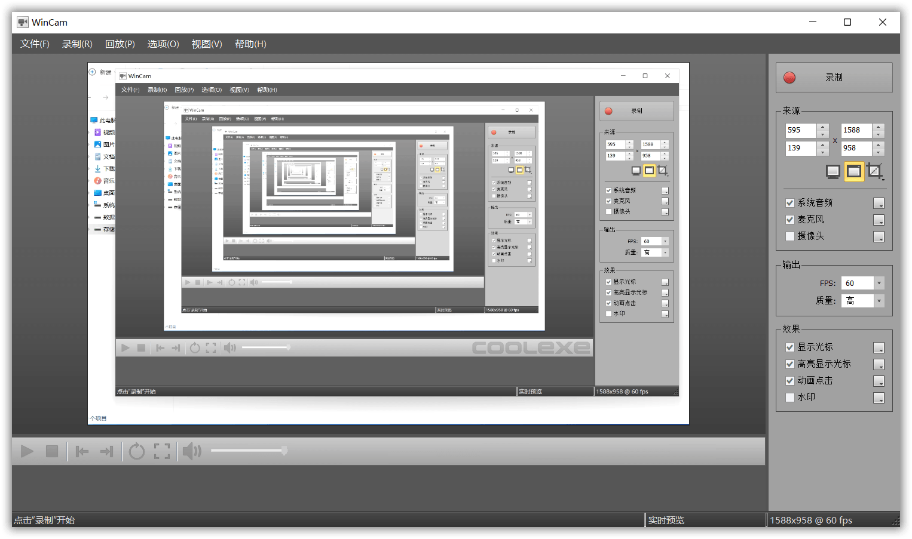Click the stop icon in the playback bar
Image resolution: width=912 pixels, height=539 pixels.
click(x=51, y=451)
